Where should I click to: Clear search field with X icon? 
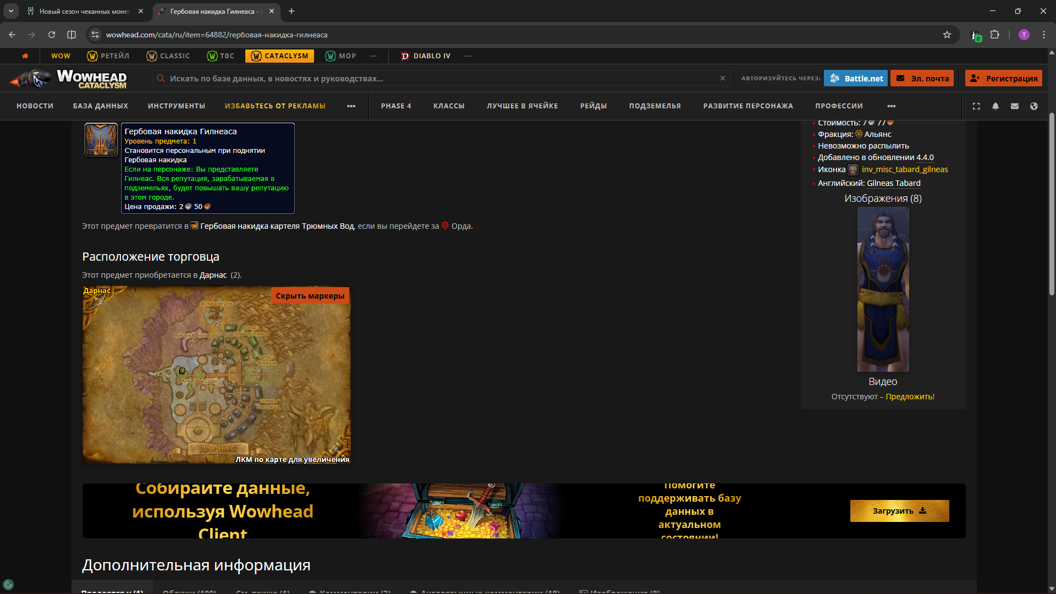tap(723, 79)
